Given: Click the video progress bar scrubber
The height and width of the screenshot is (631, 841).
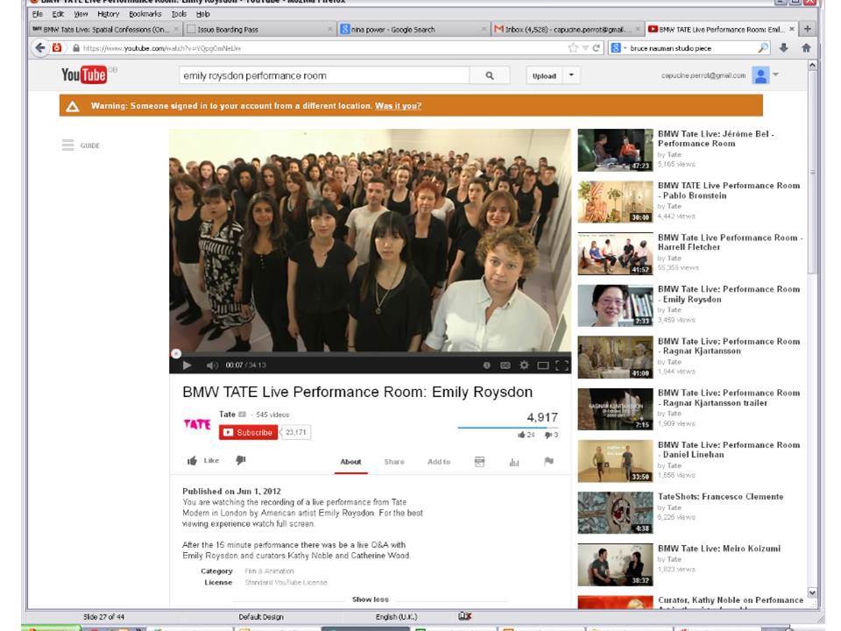Looking at the screenshot, I should 176,353.
